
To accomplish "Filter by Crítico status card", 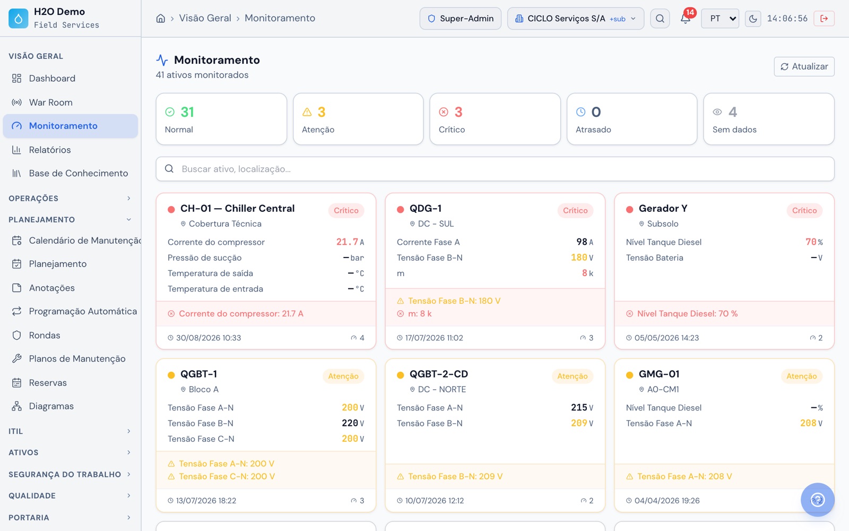I will point(495,119).
